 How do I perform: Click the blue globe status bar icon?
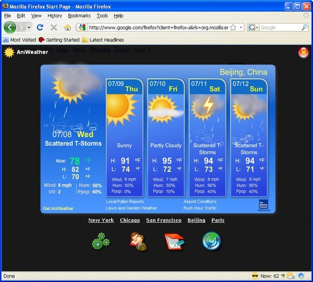coord(301,276)
